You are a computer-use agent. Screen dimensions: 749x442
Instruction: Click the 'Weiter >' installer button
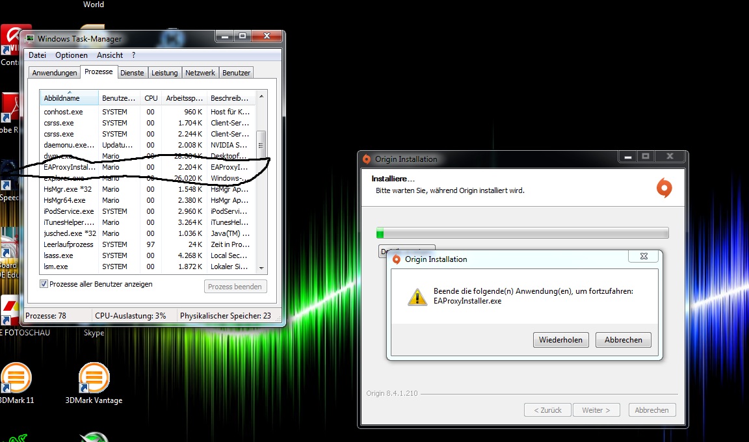pyautogui.click(x=596, y=410)
